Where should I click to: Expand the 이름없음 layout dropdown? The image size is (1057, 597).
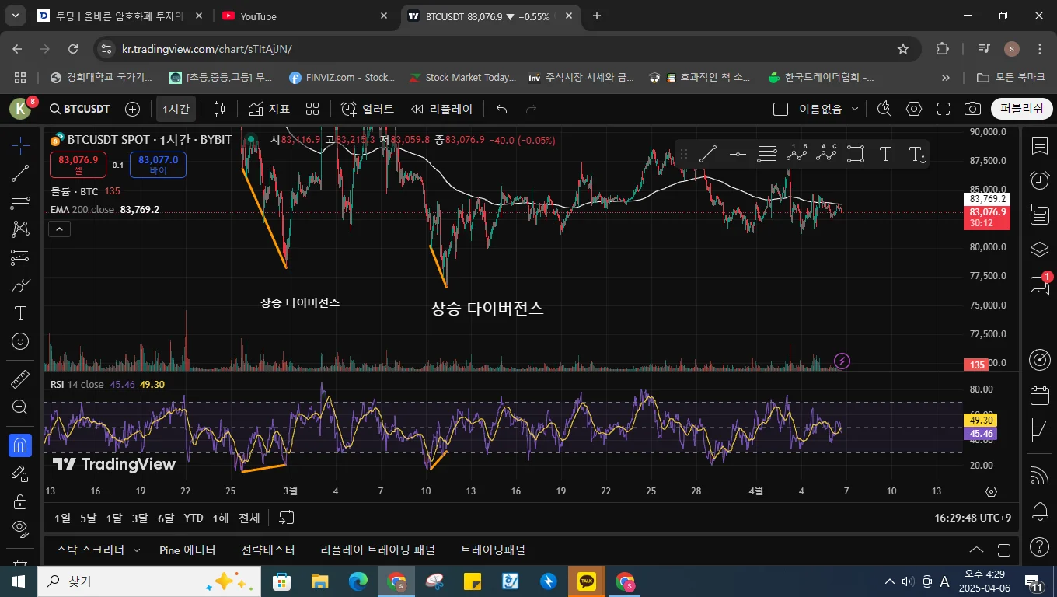point(855,110)
